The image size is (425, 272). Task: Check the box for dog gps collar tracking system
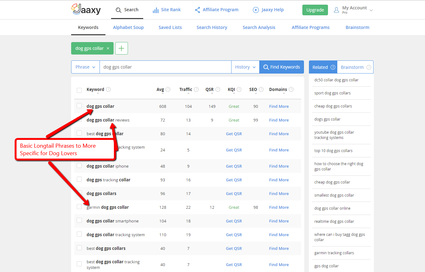79,234
